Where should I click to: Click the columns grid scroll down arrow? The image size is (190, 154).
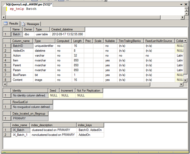185,80
